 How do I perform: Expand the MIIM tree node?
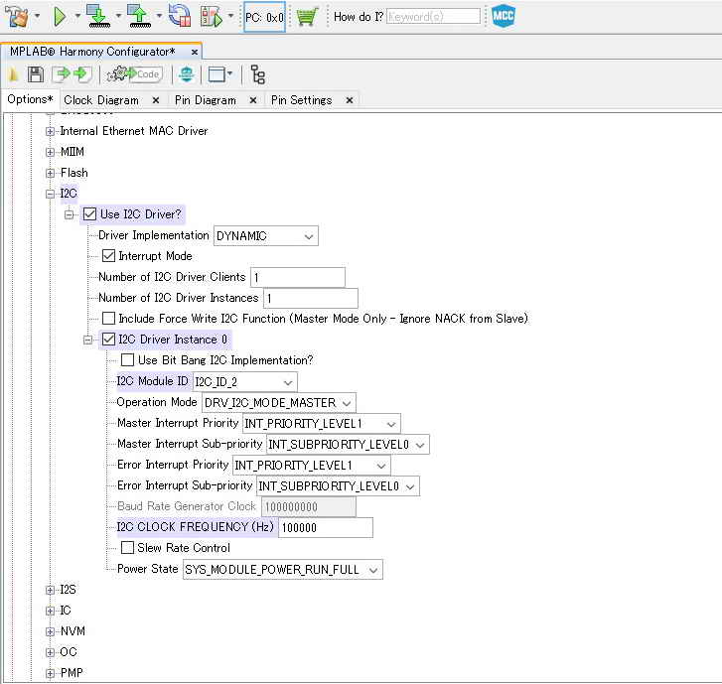(x=51, y=152)
